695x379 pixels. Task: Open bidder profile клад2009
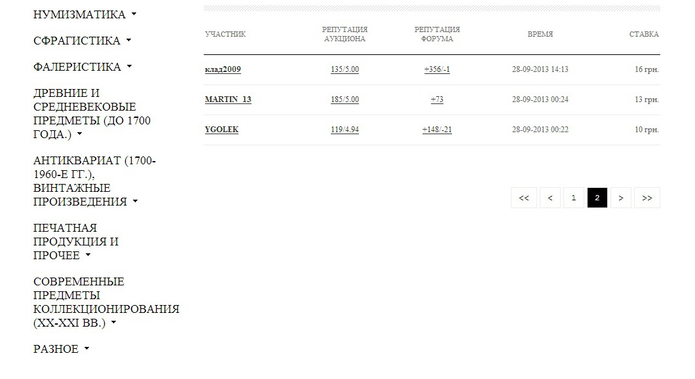[x=223, y=69]
